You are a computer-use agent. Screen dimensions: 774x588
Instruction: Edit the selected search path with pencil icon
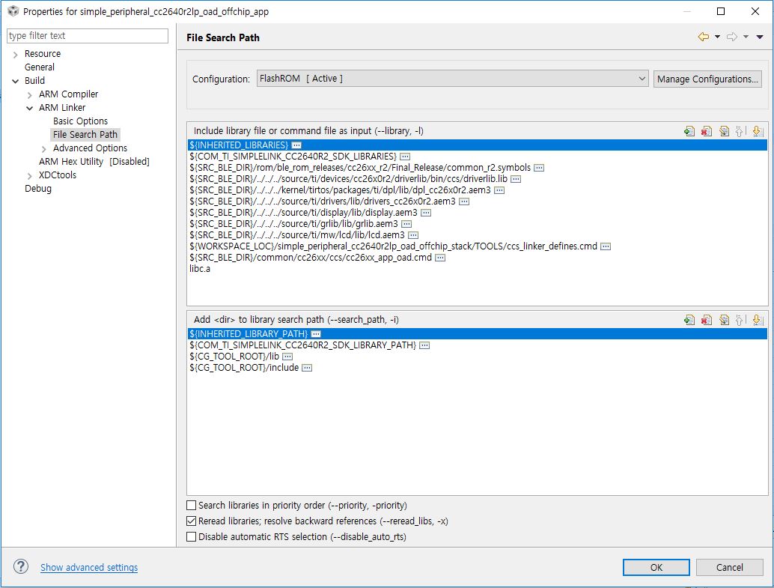(x=723, y=321)
